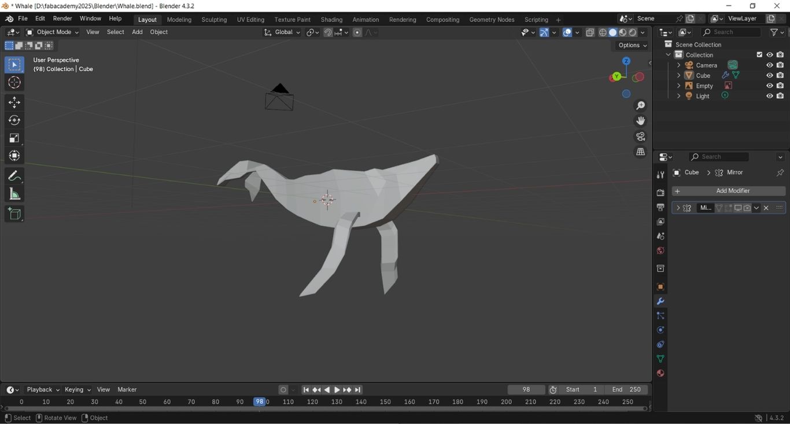Open the View Layer properties tab

(x=660, y=222)
